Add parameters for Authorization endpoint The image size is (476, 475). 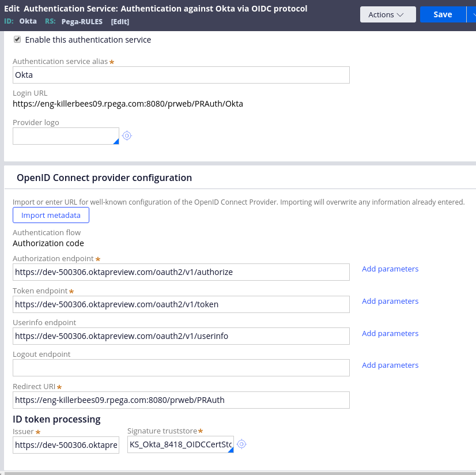coord(390,269)
